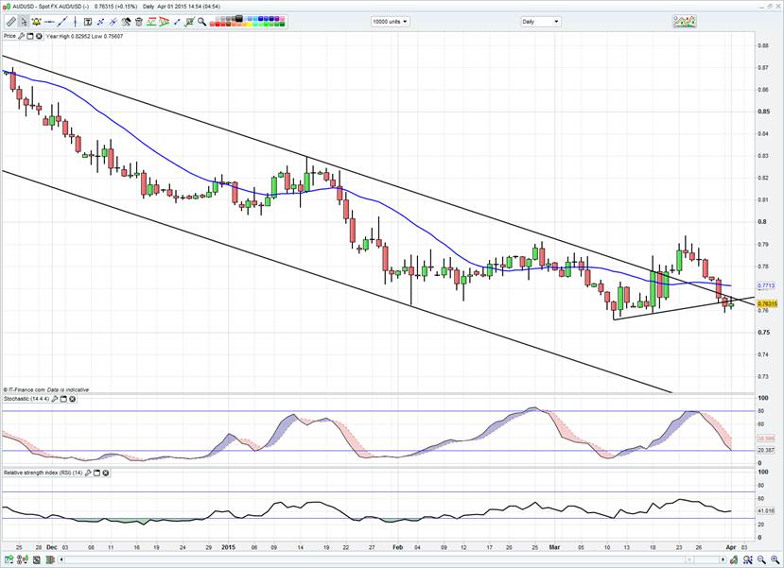Open the Daily timeframe dropdown

point(542,21)
